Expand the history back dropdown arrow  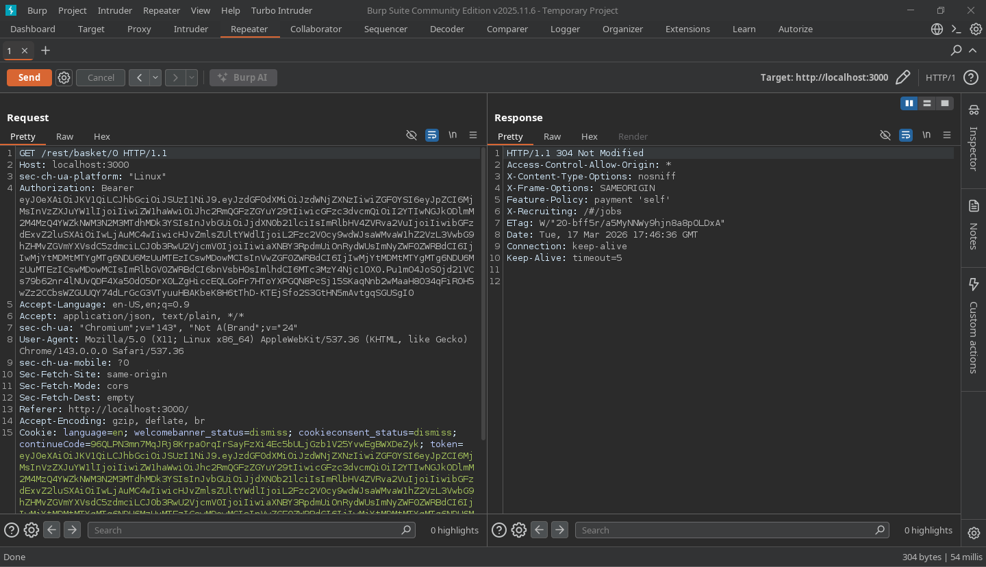tap(155, 77)
